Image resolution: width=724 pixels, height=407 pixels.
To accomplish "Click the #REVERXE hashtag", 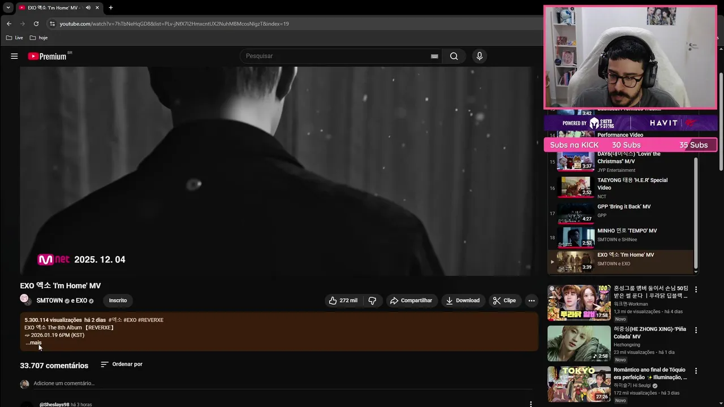I will click(151, 320).
